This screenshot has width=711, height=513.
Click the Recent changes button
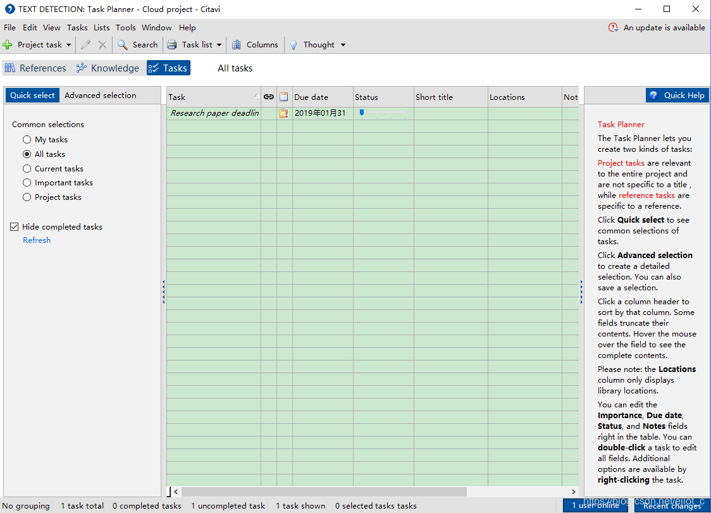point(672,506)
